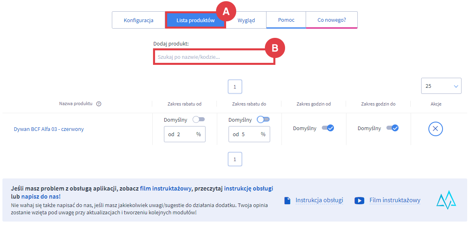Image resolution: width=470 pixels, height=228 pixels.
Task: Click the top pagination page 1 button
Action: click(235, 87)
